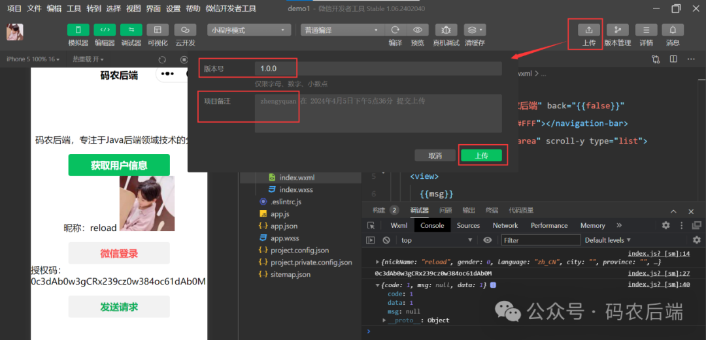
Task: Switch to the 终端 terminal tab
Action: [492, 211]
